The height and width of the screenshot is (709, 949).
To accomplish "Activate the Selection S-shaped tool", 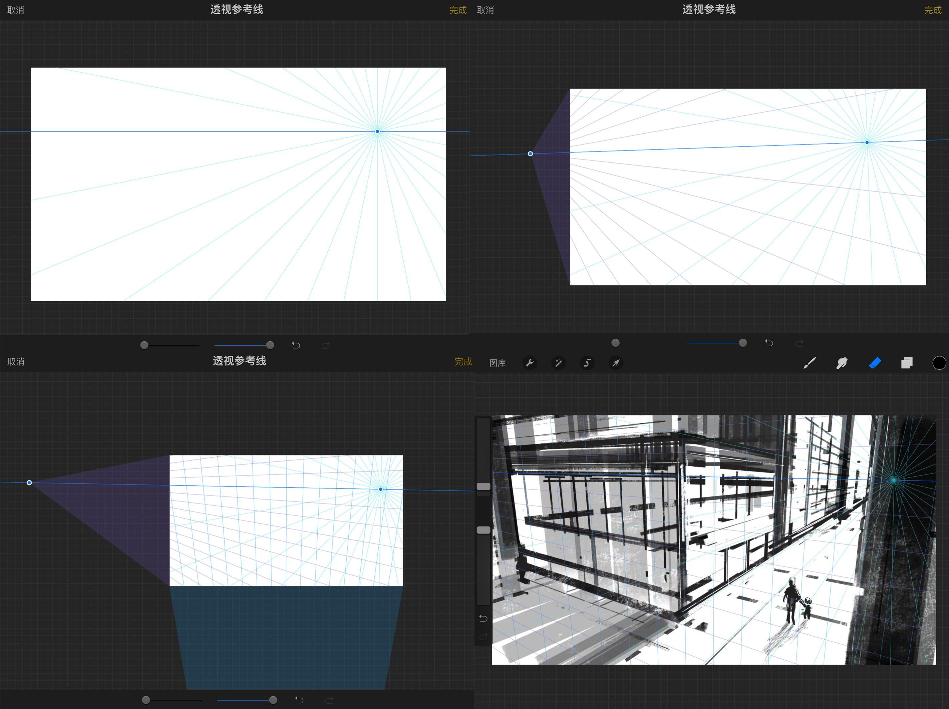I will tap(587, 363).
